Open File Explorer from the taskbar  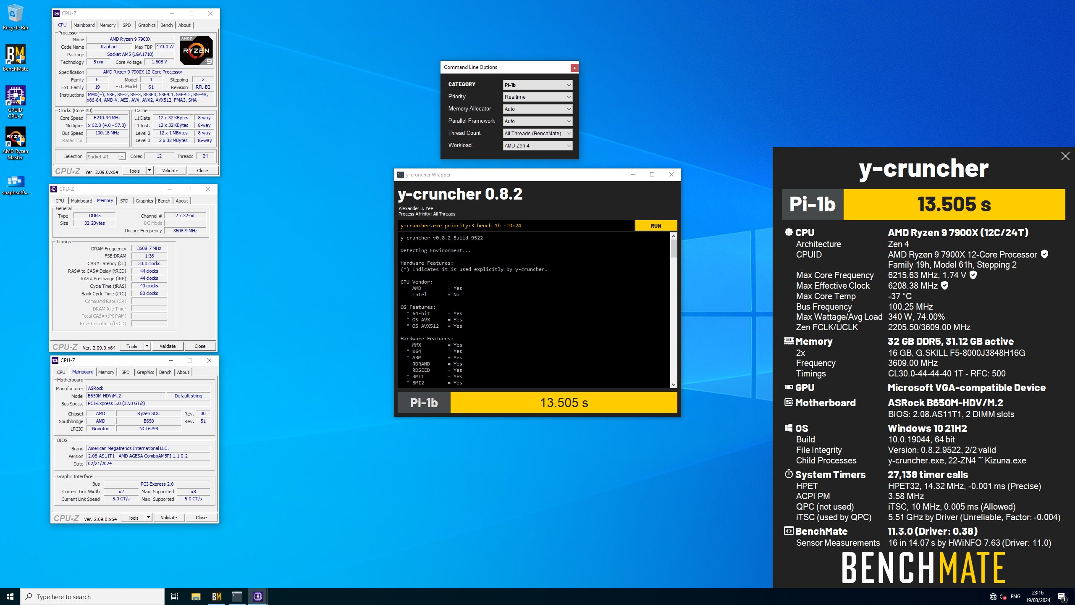(196, 597)
